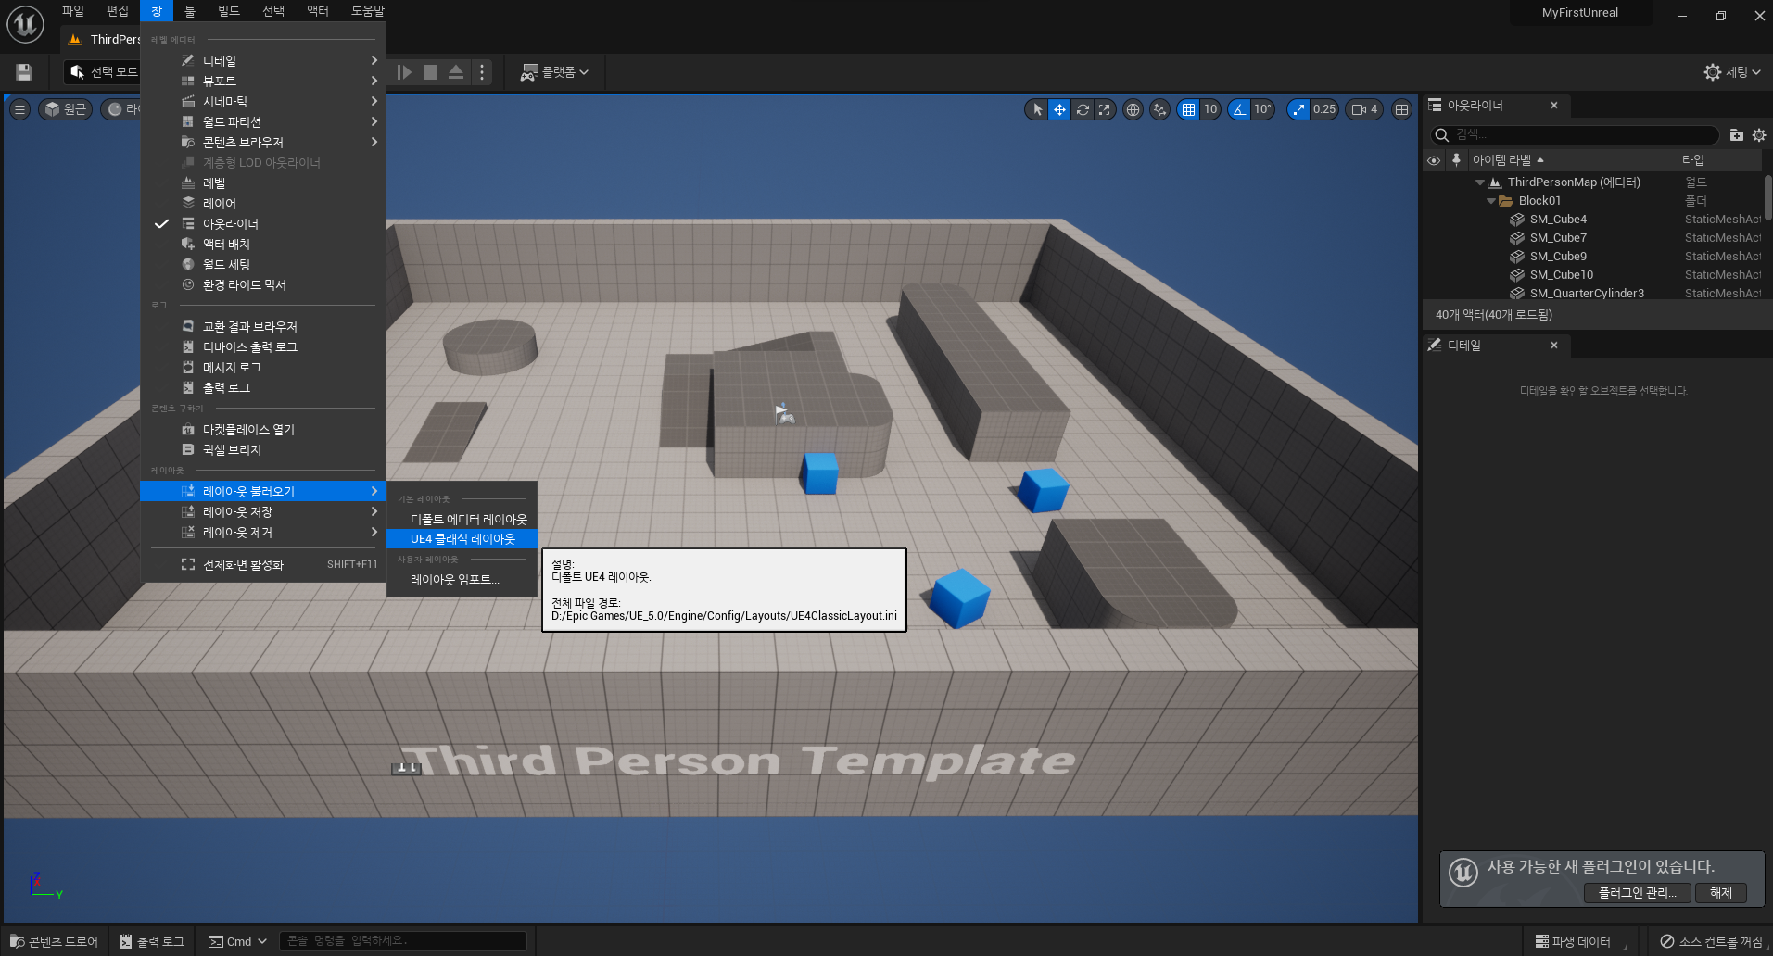This screenshot has height=956, width=1773.
Task: Open the Remove Layout submenu
Action: (263, 533)
